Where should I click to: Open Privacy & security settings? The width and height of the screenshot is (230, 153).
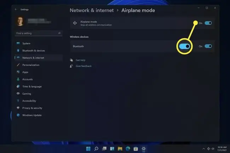(x=39, y=108)
